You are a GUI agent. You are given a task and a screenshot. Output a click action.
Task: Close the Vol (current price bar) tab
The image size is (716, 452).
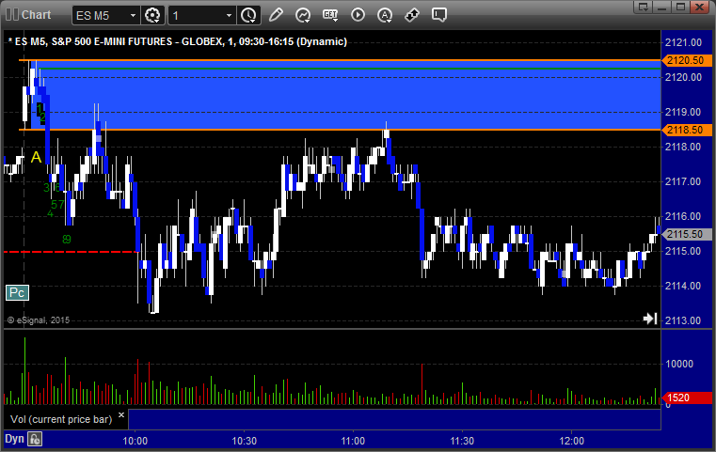tap(121, 415)
